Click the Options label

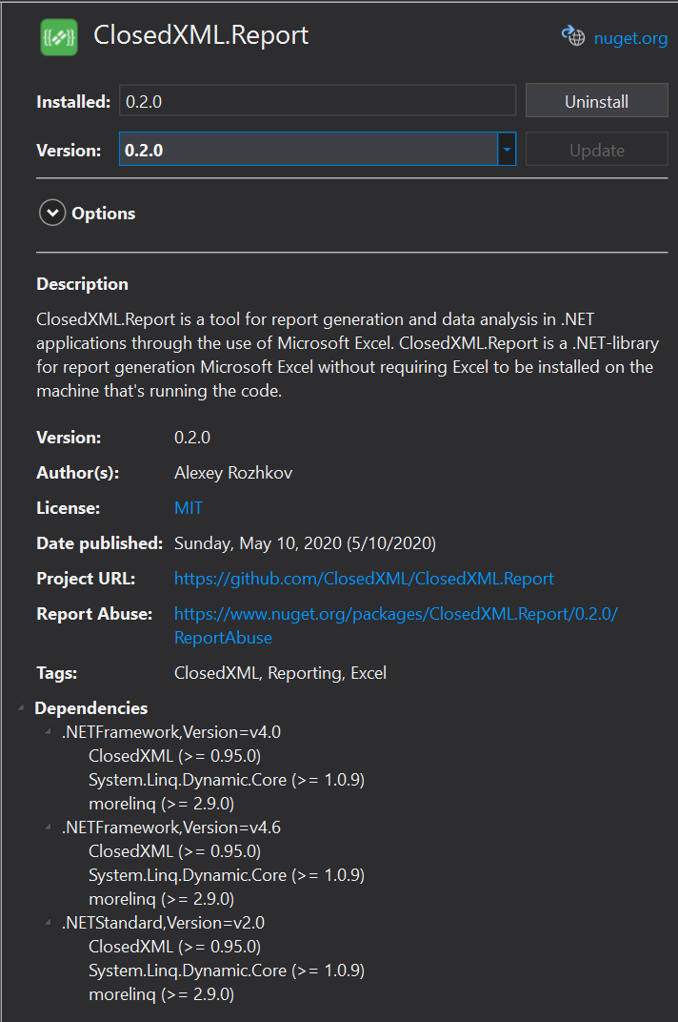tap(104, 214)
